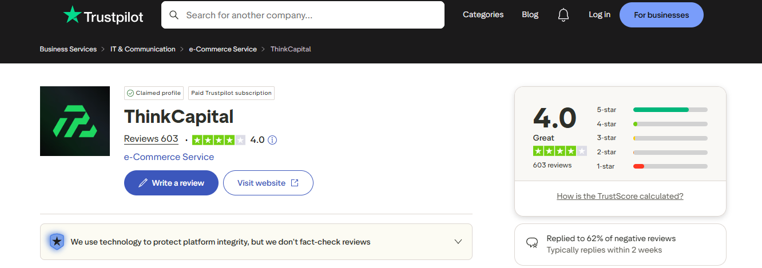Image resolution: width=762 pixels, height=268 pixels.
Task: Click the Paid Trustpilot subscription badge
Action: 231,93
